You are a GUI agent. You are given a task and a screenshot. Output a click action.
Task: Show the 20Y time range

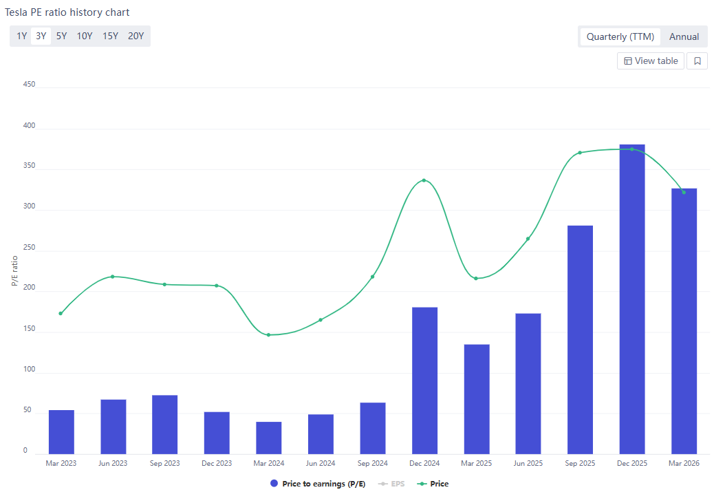(x=136, y=36)
